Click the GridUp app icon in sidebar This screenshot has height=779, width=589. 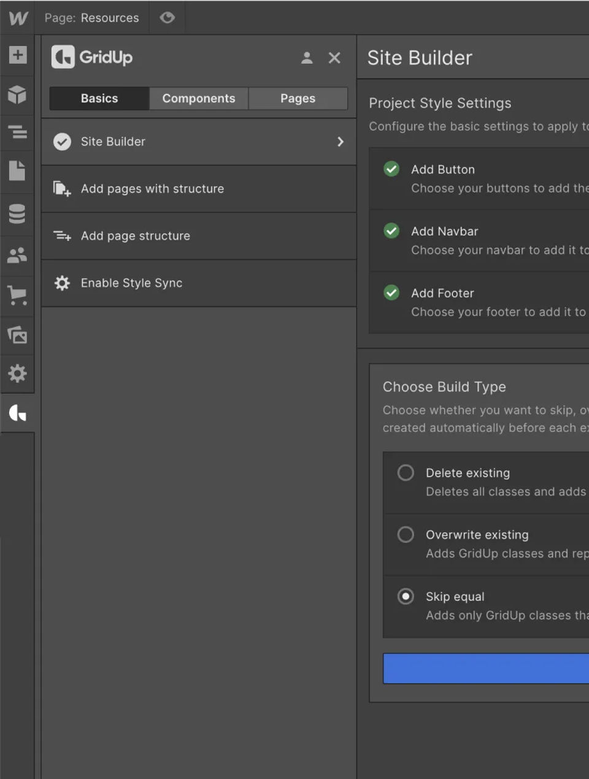(x=17, y=413)
